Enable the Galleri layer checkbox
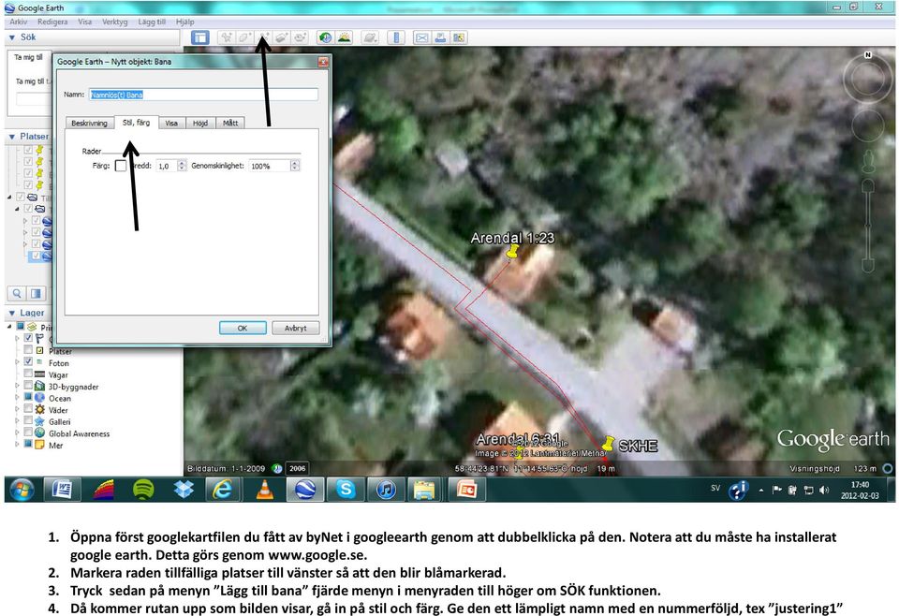The width and height of the screenshot is (899, 616). [x=27, y=420]
